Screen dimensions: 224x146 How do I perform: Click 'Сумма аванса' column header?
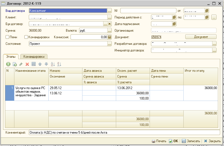click(x=99, y=76)
